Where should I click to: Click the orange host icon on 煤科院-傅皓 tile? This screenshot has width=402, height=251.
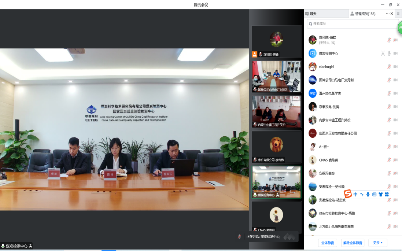click(x=255, y=54)
